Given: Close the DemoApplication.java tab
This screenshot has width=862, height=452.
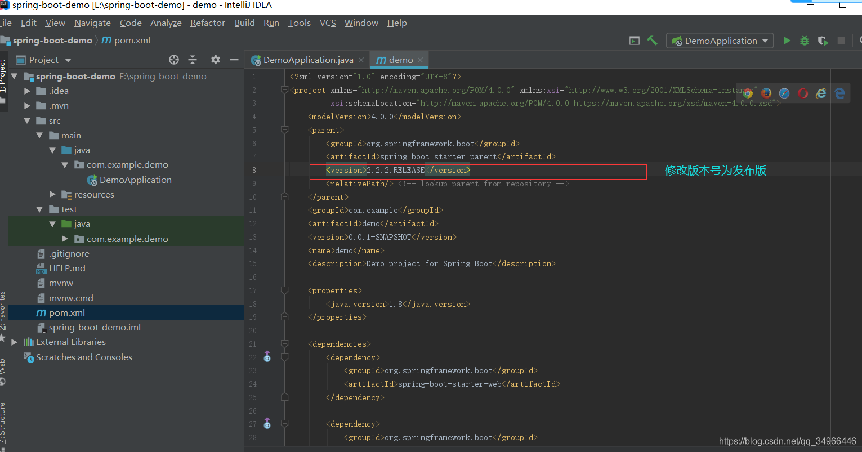Looking at the screenshot, I should (x=361, y=60).
